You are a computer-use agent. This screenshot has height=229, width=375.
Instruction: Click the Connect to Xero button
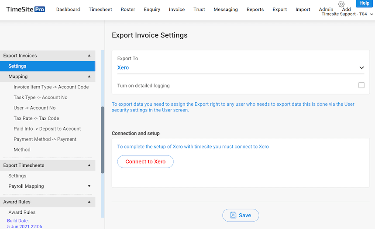(145, 162)
